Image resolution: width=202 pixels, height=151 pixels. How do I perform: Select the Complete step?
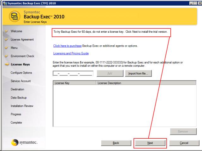pyautogui.click(x=16, y=122)
